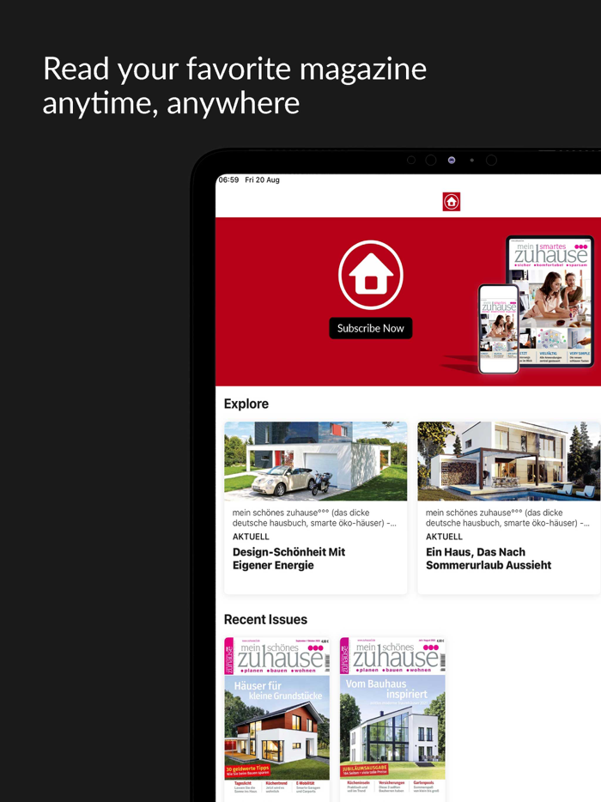The height and width of the screenshot is (802, 601).
Task: Click the 06:59 status bar time
Action: pyautogui.click(x=228, y=179)
